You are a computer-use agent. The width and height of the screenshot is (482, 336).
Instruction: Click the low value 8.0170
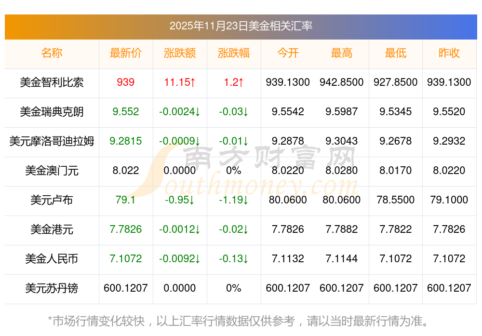point(396,170)
